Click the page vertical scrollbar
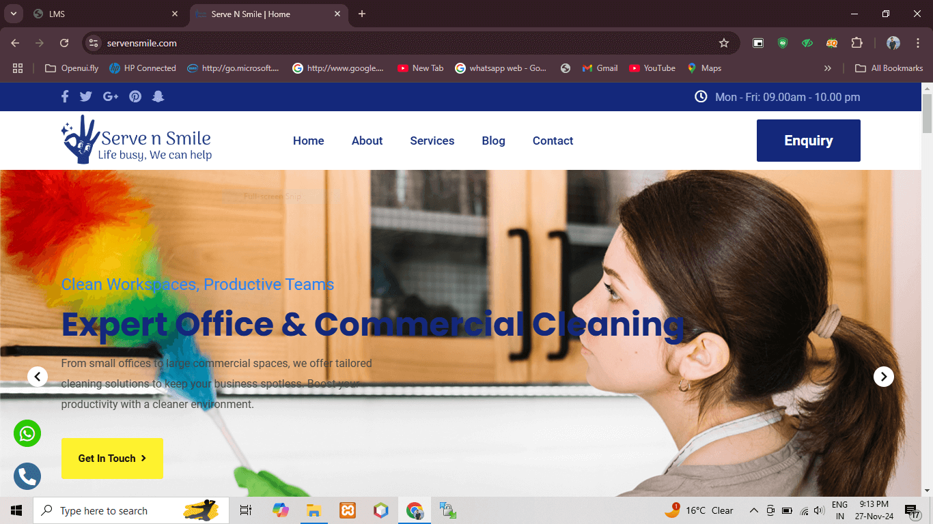Image resolution: width=933 pixels, height=524 pixels. point(927,273)
